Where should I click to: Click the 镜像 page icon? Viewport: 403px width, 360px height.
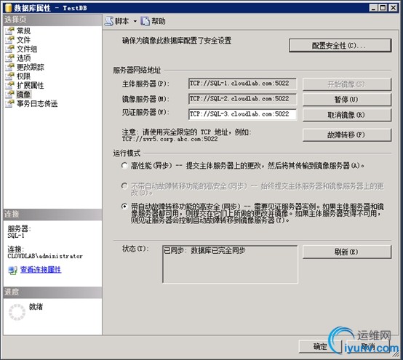(9, 95)
